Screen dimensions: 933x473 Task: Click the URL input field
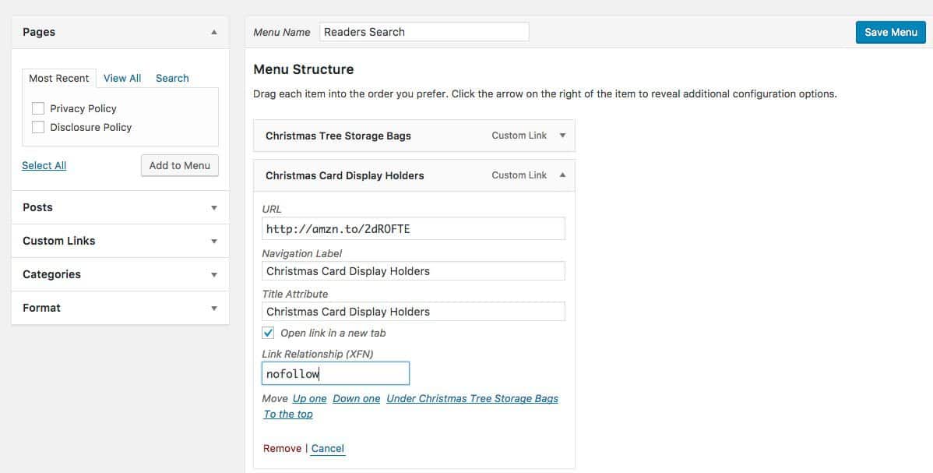(414, 229)
